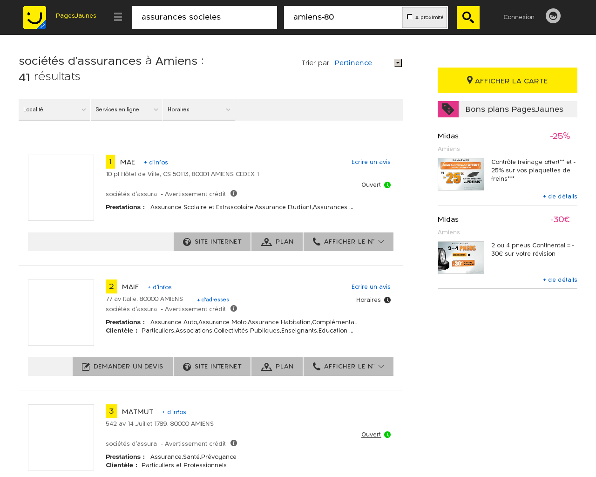
Task: Click Horaires link for MAIF
Action: point(368,300)
